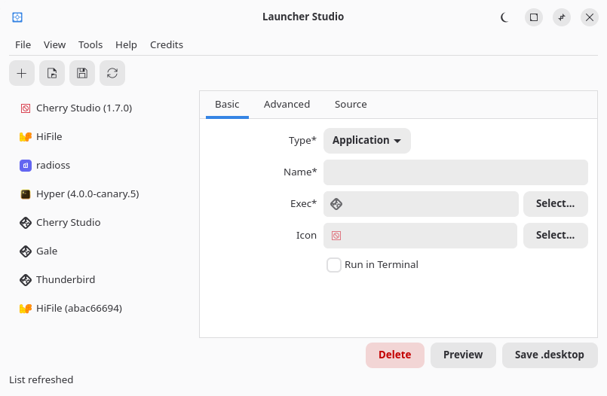This screenshot has height=396, width=607.
Task: Click the red Delete button
Action: [x=395, y=355]
